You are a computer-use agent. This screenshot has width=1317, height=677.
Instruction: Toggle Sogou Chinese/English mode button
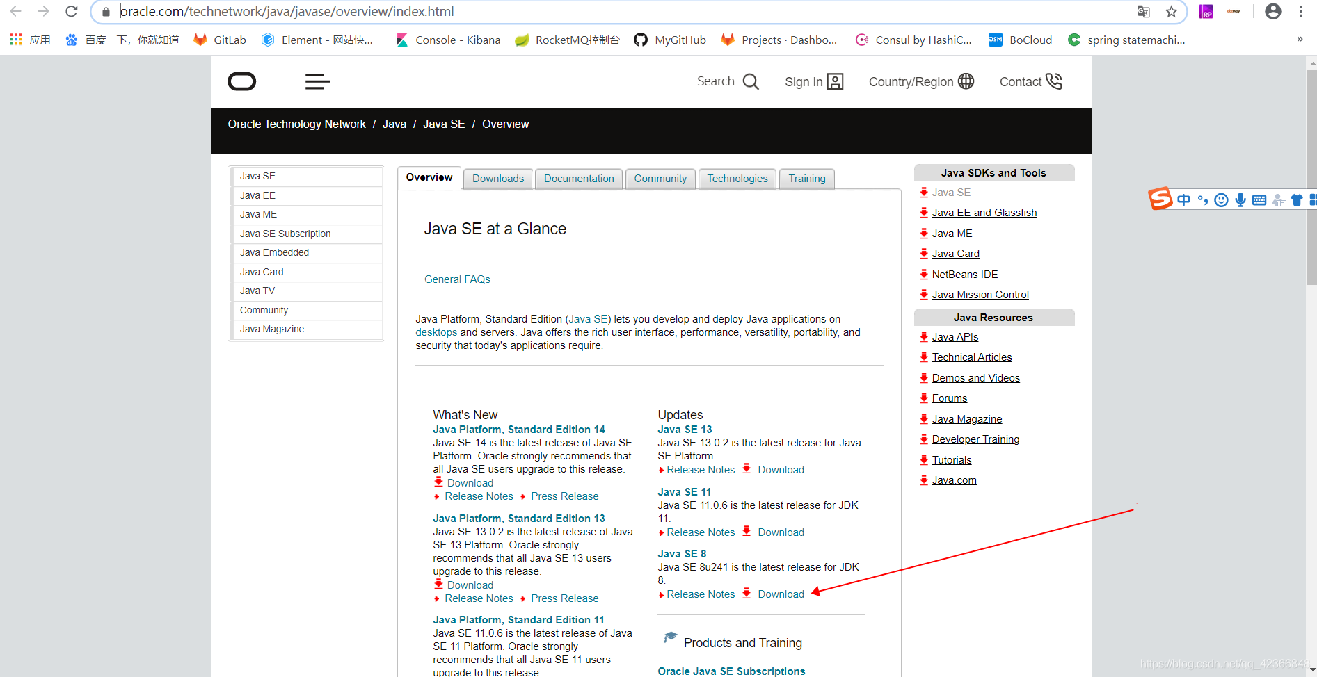click(x=1183, y=200)
